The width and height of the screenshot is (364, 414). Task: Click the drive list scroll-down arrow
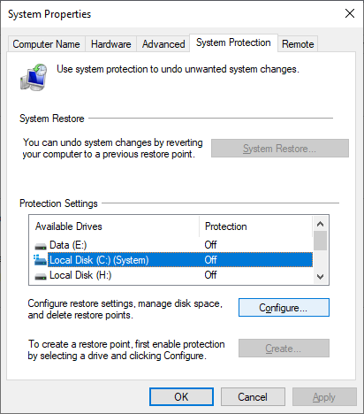pyautogui.click(x=320, y=277)
